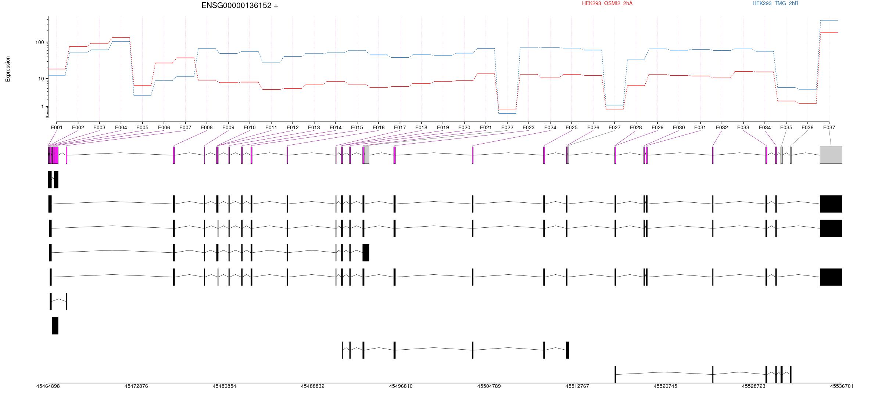
Task: Click exon label E022
Action: (x=507, y=127)
